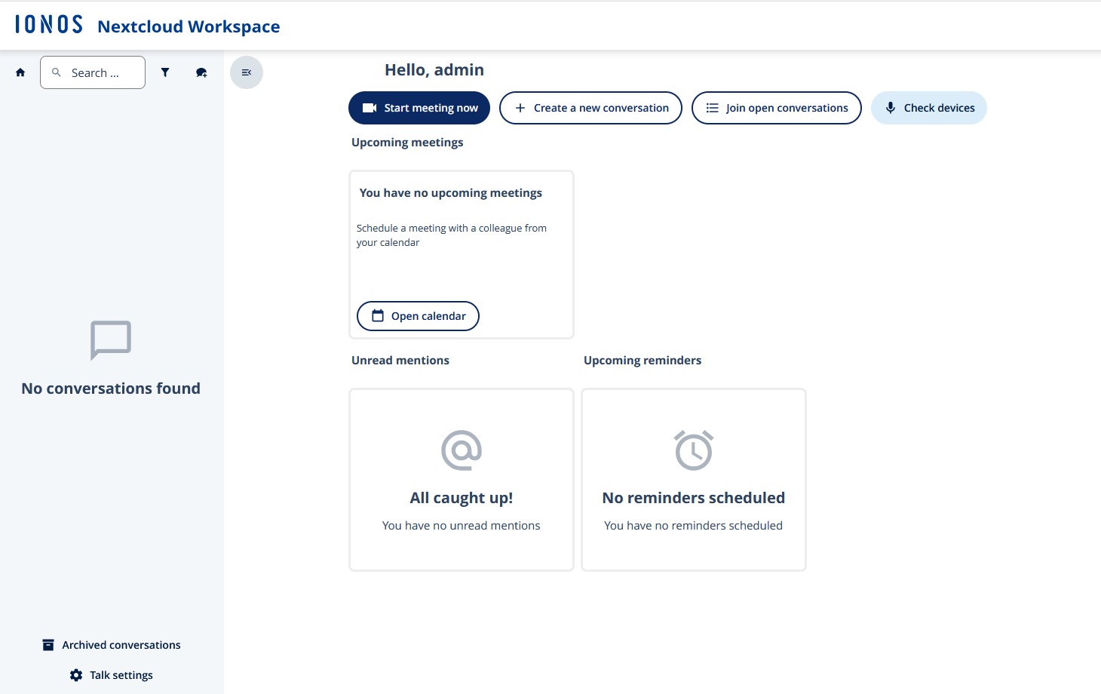Collapse the conversation list sidebar

[x=247, y=72]
